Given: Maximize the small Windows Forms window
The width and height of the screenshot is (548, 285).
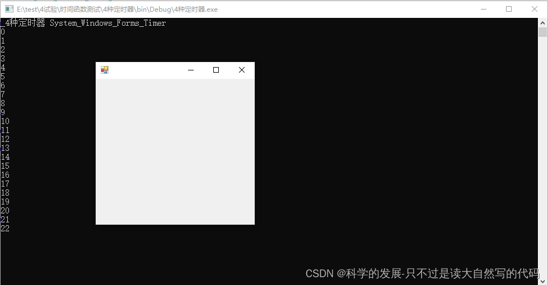Looking at the screenshot, I should (x=216, y=70).
